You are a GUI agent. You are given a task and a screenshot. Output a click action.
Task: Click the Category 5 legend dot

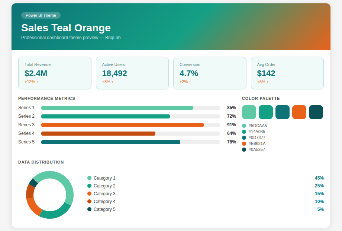(89, 209)
